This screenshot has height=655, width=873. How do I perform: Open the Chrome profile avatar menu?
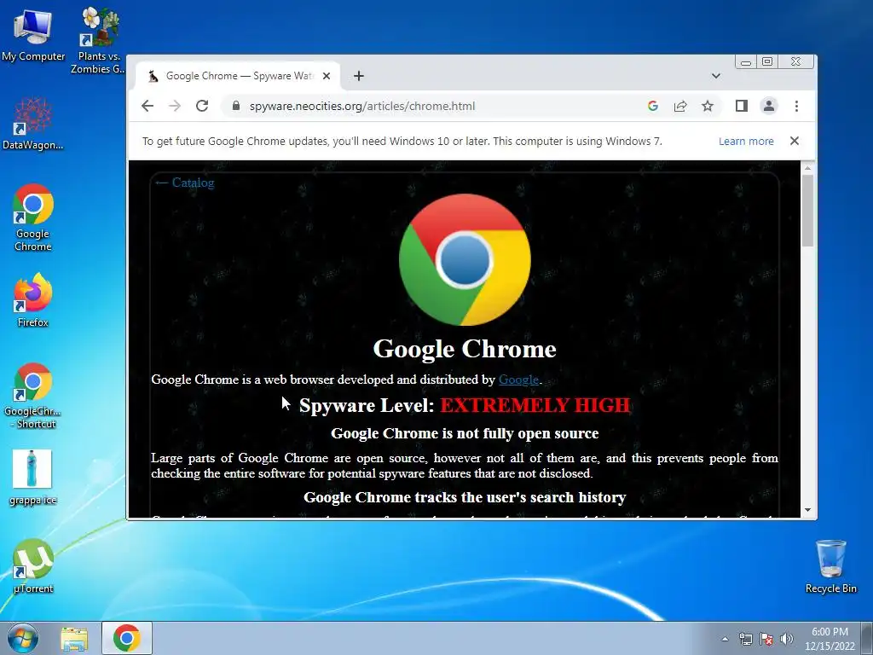769,106
